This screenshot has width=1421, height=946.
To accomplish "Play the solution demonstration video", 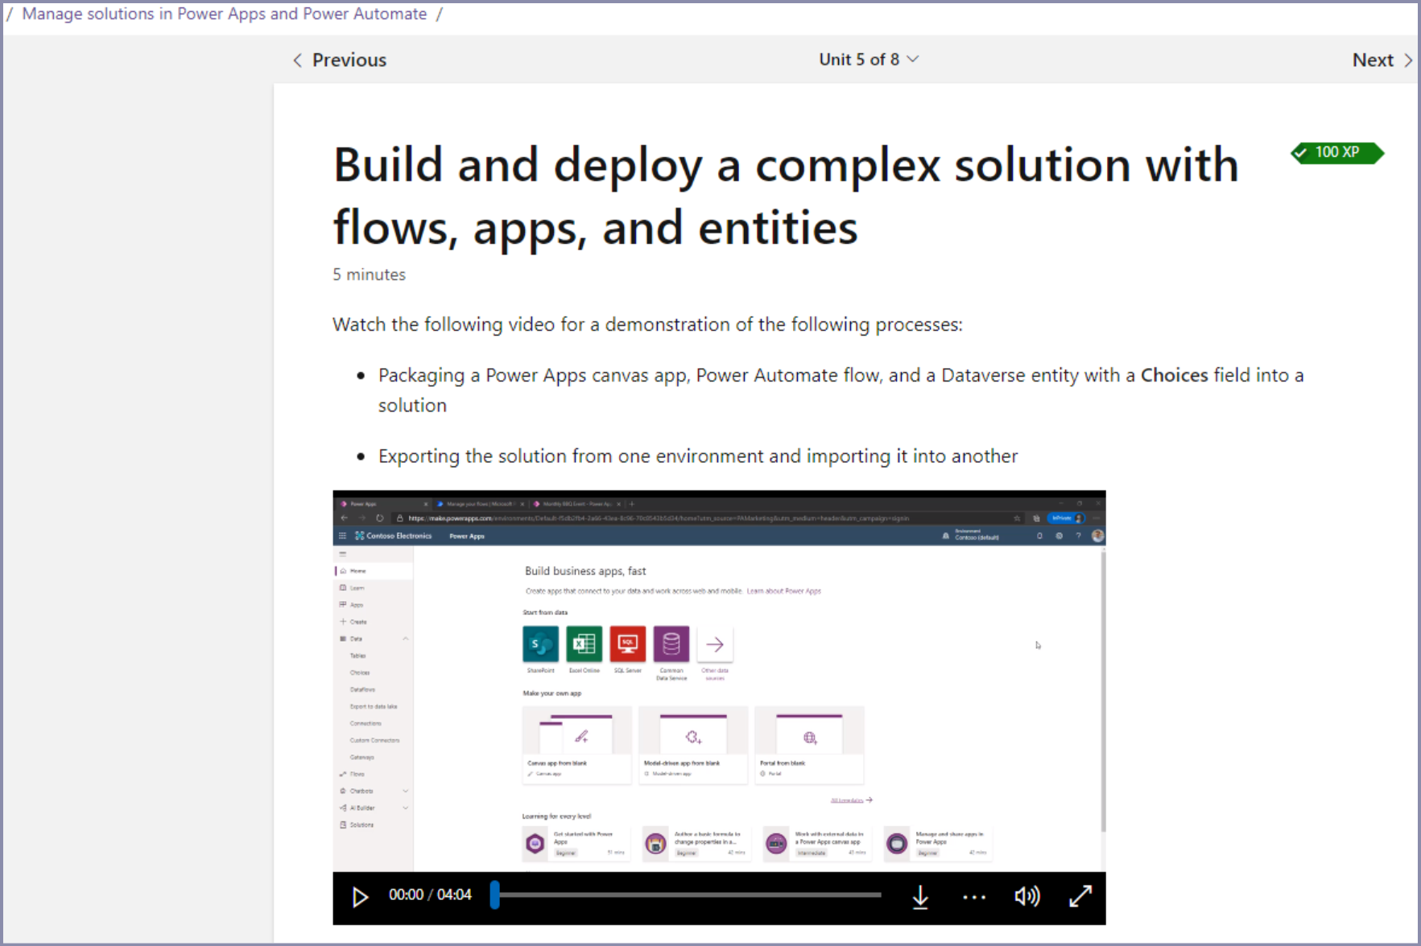I will (360, 897).
